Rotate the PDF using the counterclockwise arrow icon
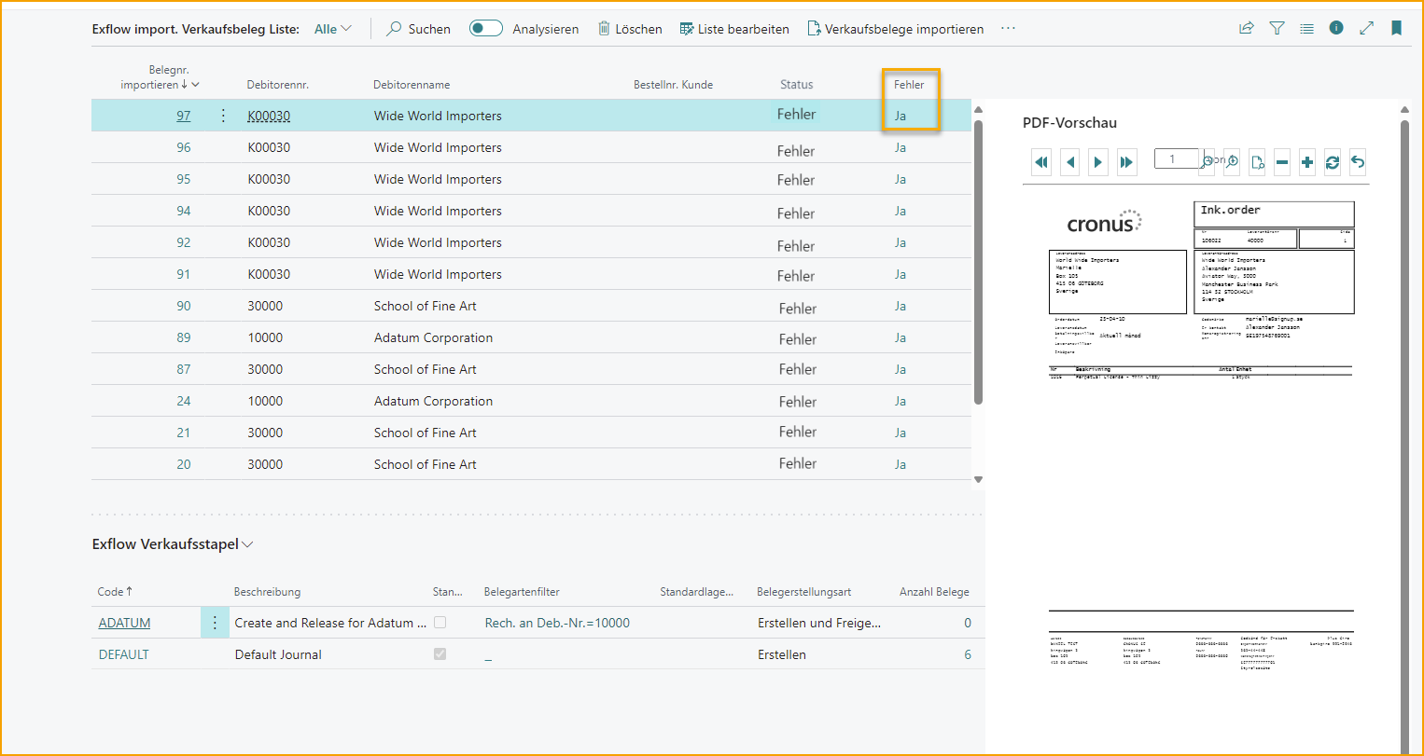1424x756 pixels. pyautogui.click(x=1357, y=161)
